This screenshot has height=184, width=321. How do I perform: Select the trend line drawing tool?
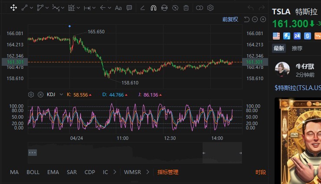click(x=25, y=8)
